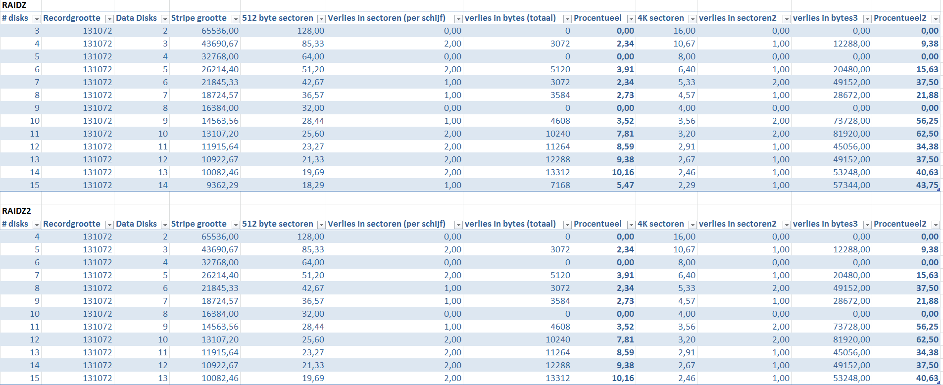Open # disks filter dropdown in RAIDZ2 table
The height and width of the screenshot is (385, 943).
(x=36, y=225)
